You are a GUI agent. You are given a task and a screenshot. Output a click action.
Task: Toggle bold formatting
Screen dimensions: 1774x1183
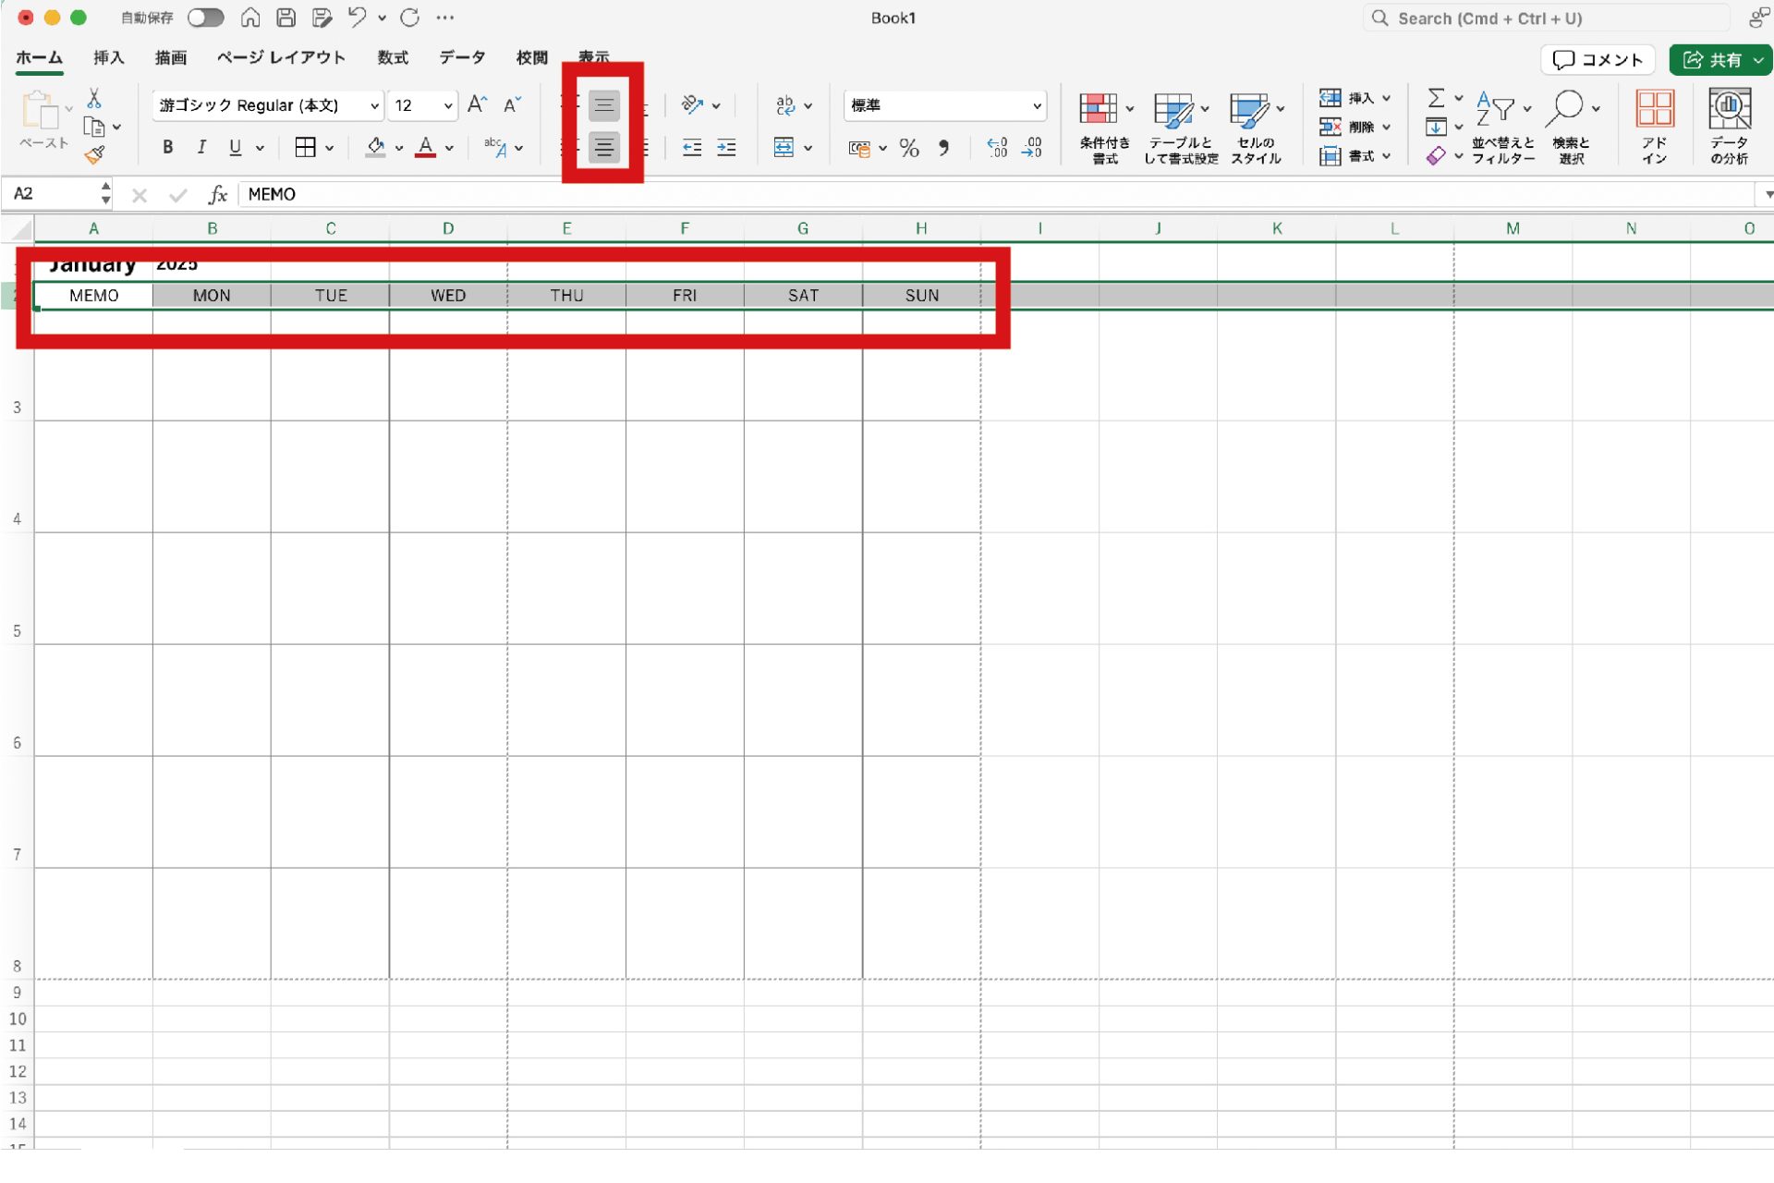click(x=167, y=147)
